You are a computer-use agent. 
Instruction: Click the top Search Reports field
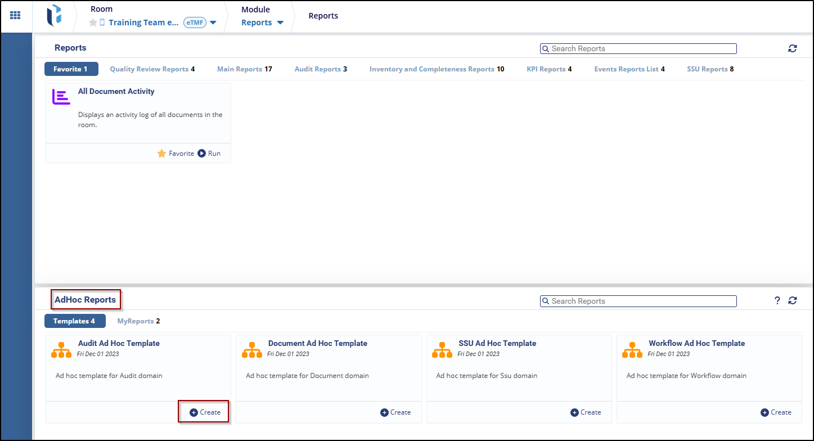(638, 49)
